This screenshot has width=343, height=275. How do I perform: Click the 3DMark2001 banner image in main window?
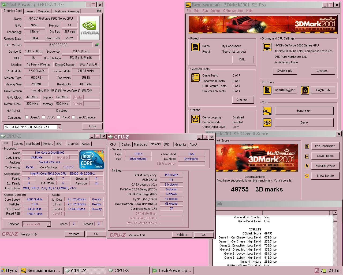click(x=263, y=24)
